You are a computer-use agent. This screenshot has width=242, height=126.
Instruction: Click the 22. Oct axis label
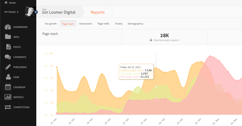tap(125, 122)
